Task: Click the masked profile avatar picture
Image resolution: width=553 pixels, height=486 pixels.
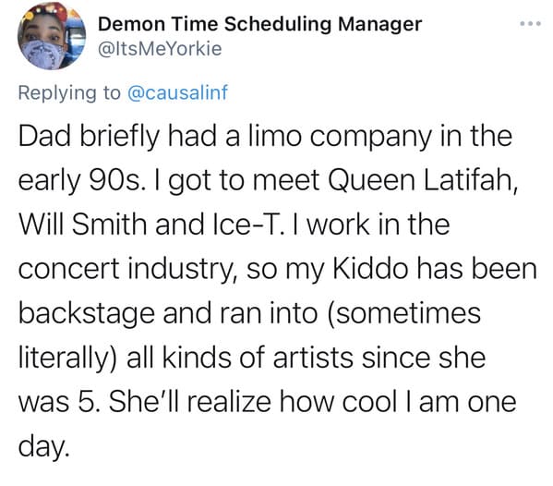Action: (52, 36)
